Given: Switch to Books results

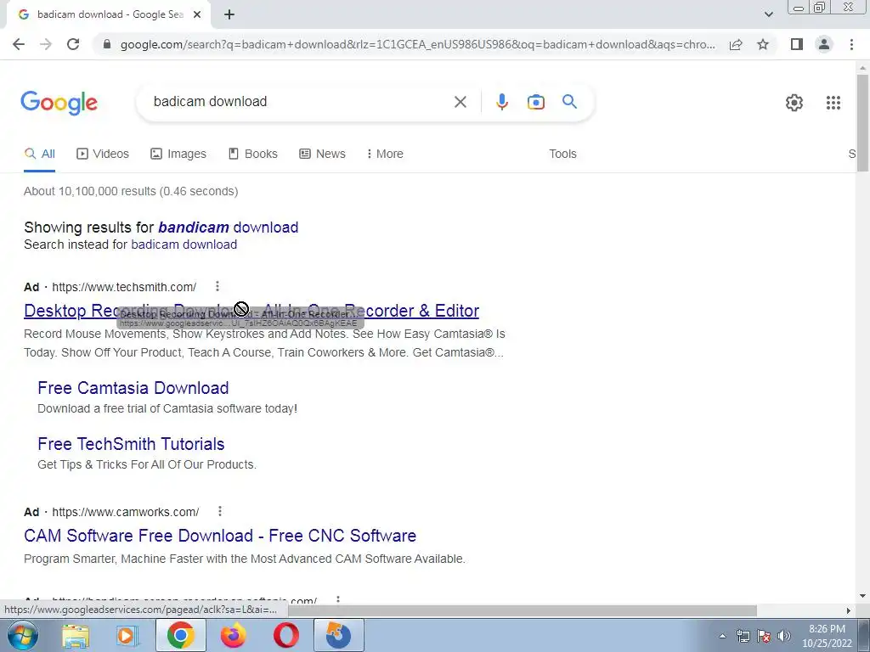Looking at the screenshot, I should pyautogui.click(x=253, y=155).
